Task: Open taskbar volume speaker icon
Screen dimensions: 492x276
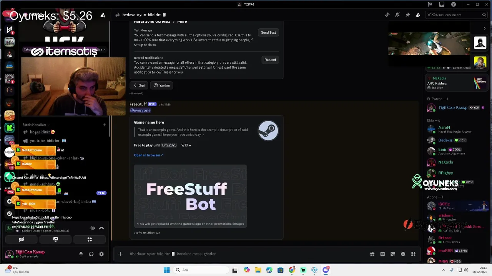Action: point(466,270)
